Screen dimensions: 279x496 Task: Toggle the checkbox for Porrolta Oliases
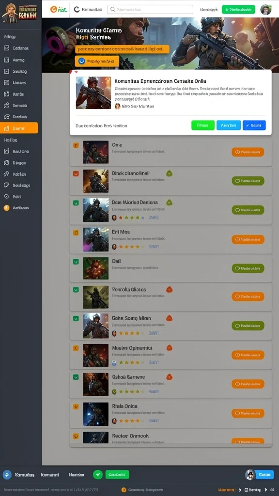coord(76,290)
